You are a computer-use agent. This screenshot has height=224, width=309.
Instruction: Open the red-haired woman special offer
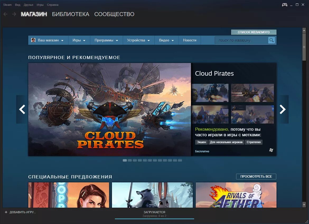click(69, 195)
